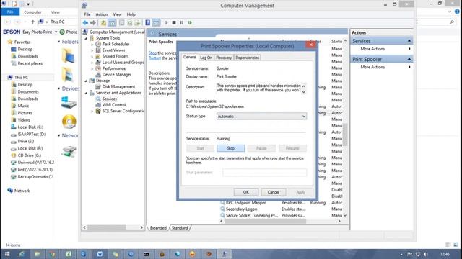Click the Up one level folder toolbar icon
Image resolution: width=462 pixels, height=259 pixels.
point(103,22)
